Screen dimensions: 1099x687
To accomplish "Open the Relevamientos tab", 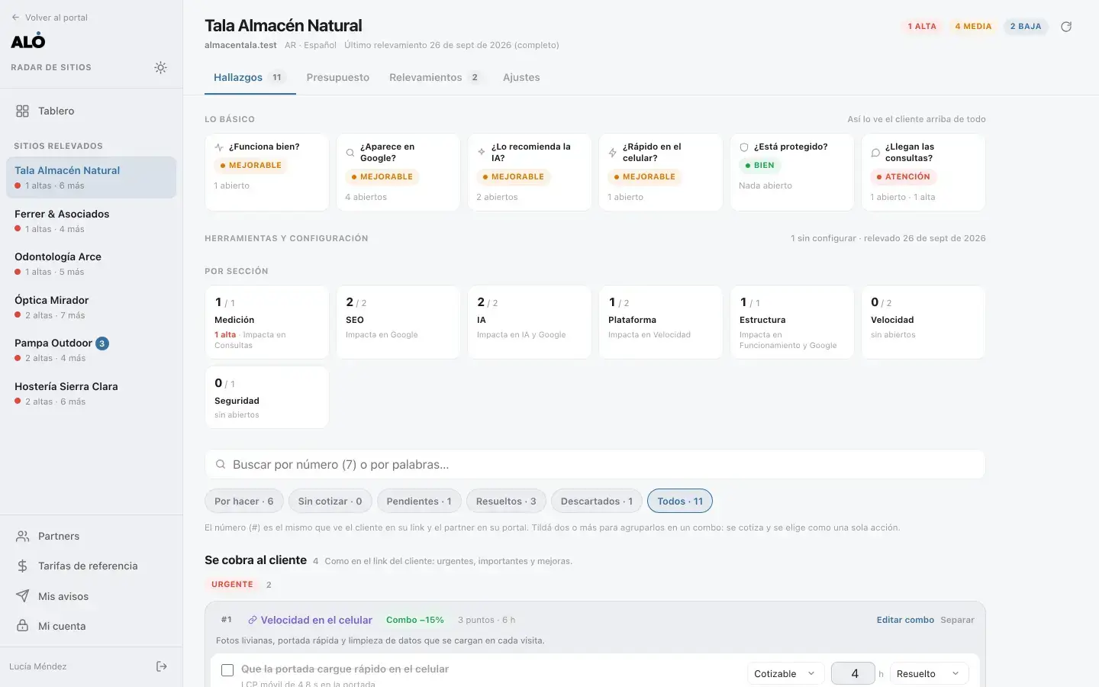I will [433, 77].
